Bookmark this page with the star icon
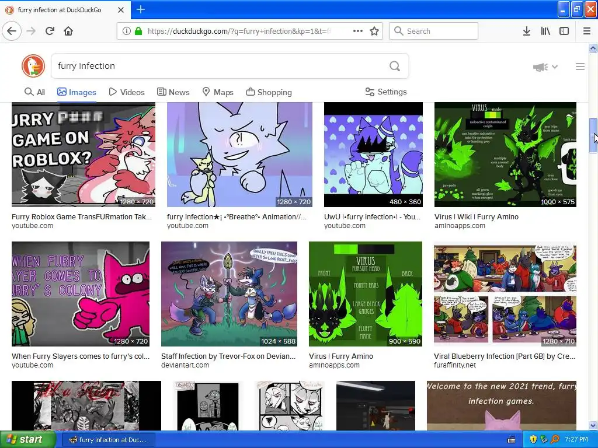The image size is (598, 448). tap(374, 32)
